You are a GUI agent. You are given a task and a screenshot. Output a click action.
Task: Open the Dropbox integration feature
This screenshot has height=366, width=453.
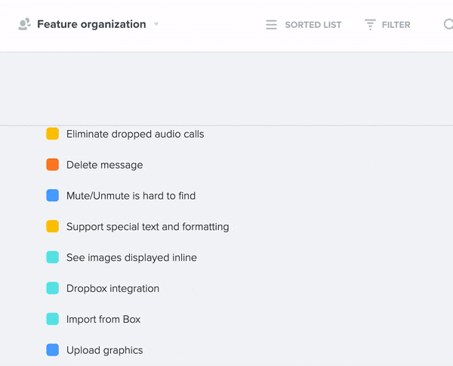(112, 288)
